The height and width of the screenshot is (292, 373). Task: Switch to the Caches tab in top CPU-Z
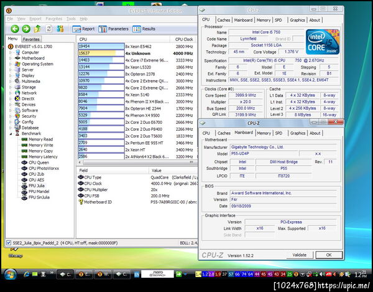(x=223, y=19)
